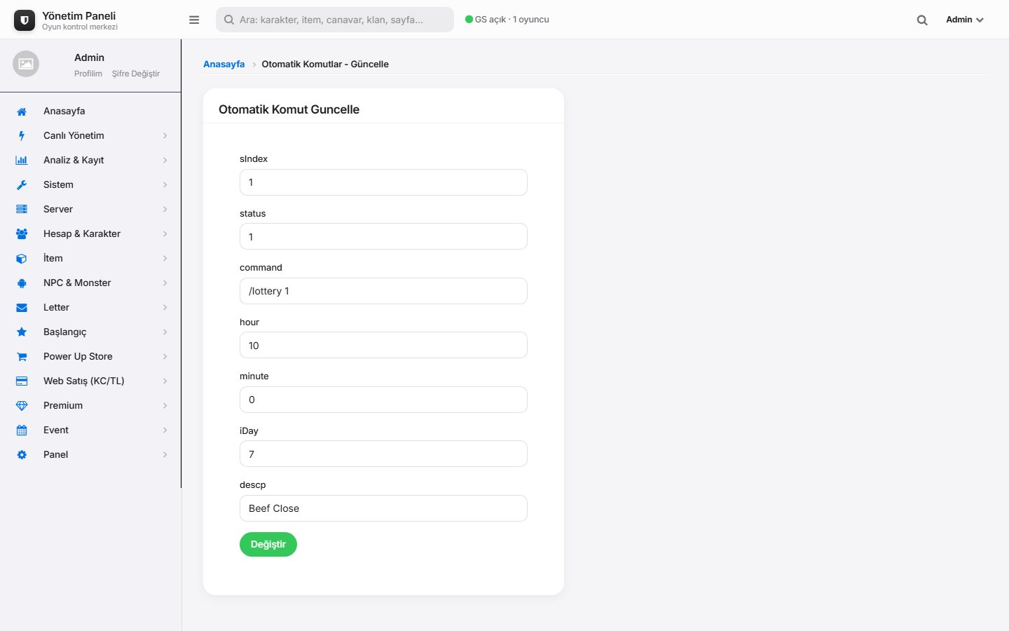Click the sIndex input field
Viewport: 1009px width, 631px height.
(x=383, y=182)
